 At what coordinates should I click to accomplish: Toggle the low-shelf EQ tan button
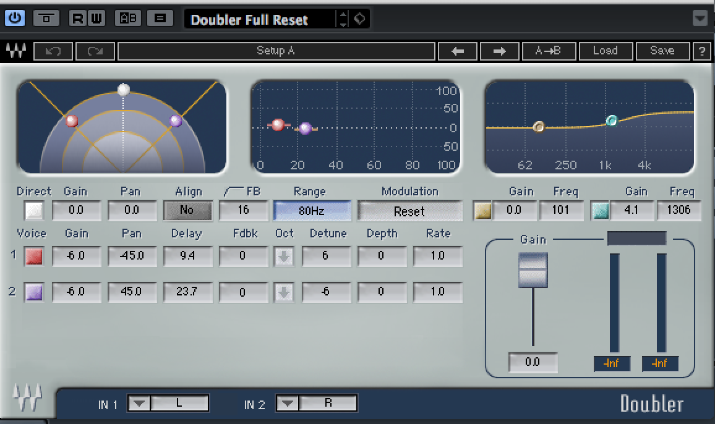pyautogui.click(x=483, y=211)
